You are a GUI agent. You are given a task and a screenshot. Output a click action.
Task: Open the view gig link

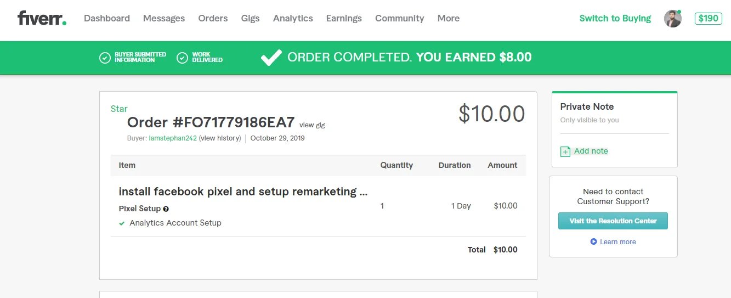point(312,125)
